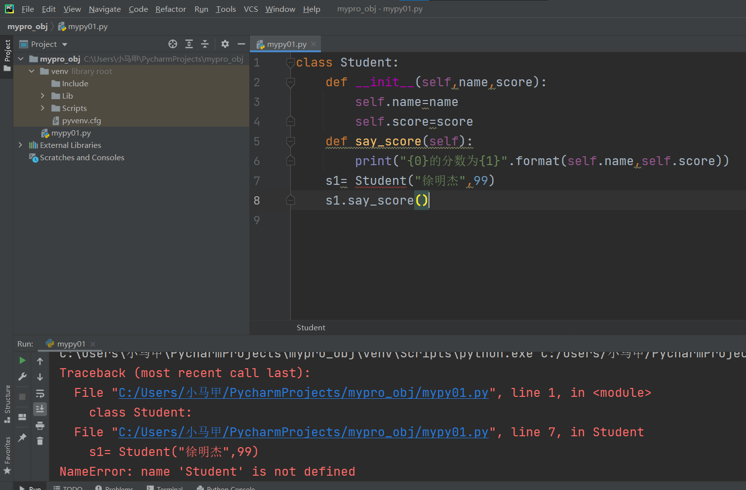Image resolution: width=746 pixels, height=490 pixels.
Task: Place cursor on empty line 9
Action: click(518, 220)
